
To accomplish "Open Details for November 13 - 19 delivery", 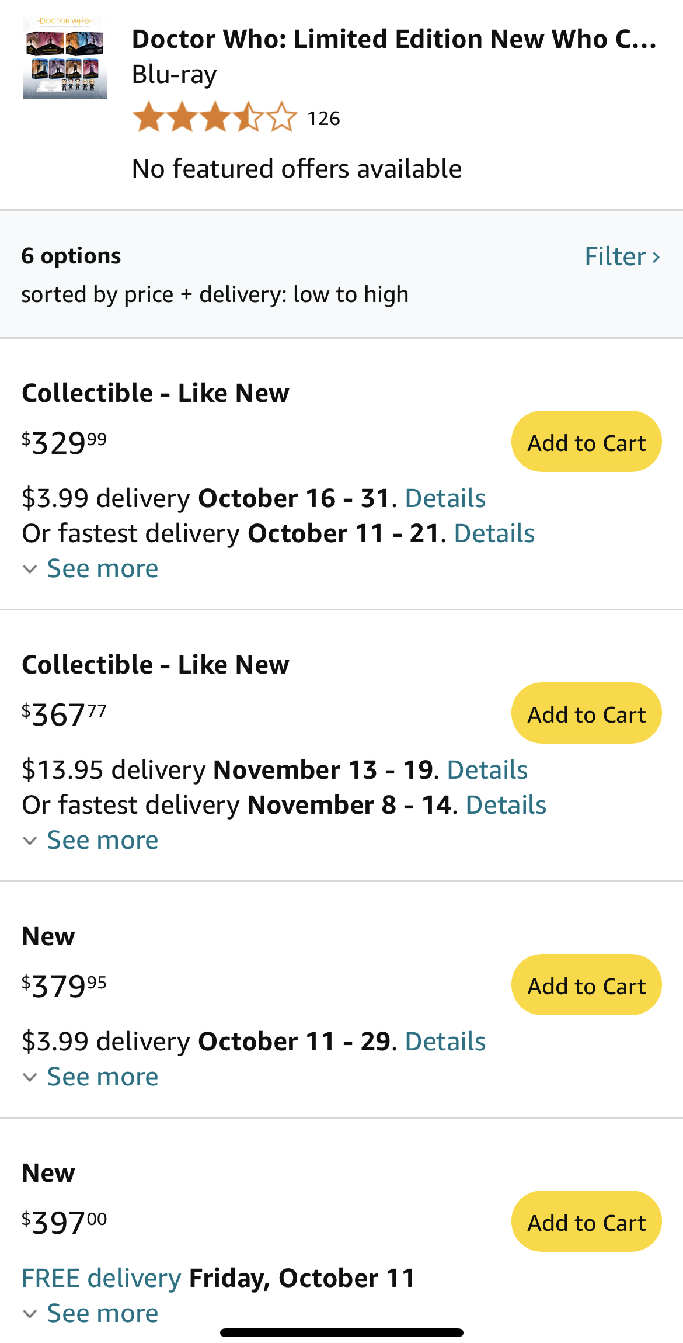I will (487, 770).
